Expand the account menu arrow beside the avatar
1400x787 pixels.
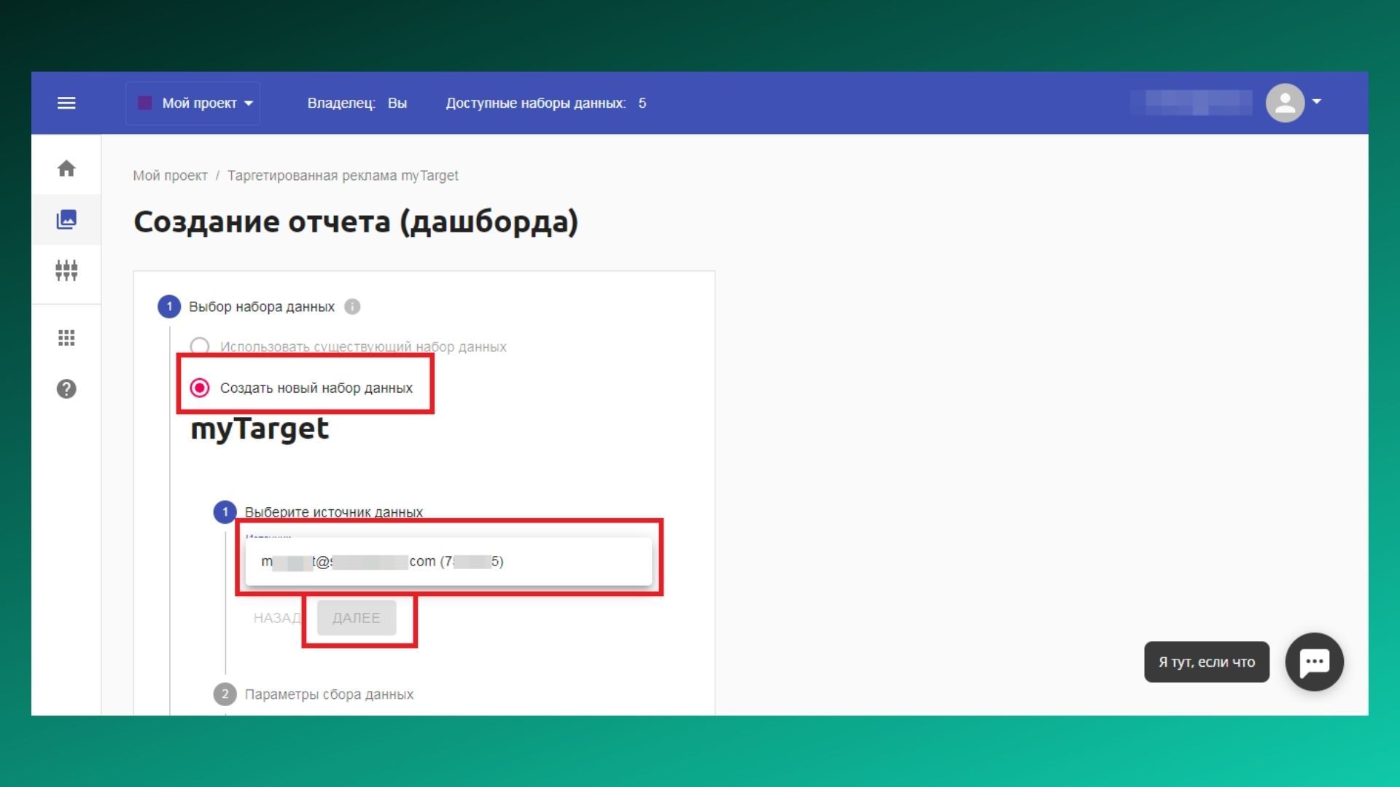[1317, 101]
